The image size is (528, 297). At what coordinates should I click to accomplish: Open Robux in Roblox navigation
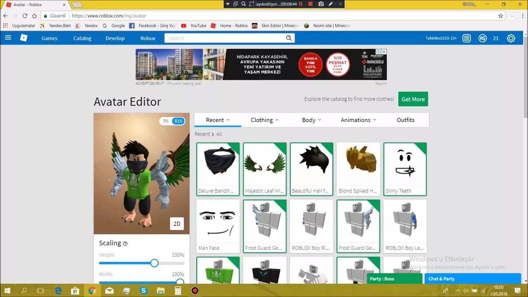[148, 38]
